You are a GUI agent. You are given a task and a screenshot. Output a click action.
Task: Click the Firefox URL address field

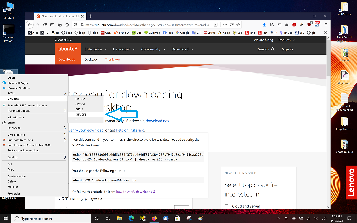(147, 25)
